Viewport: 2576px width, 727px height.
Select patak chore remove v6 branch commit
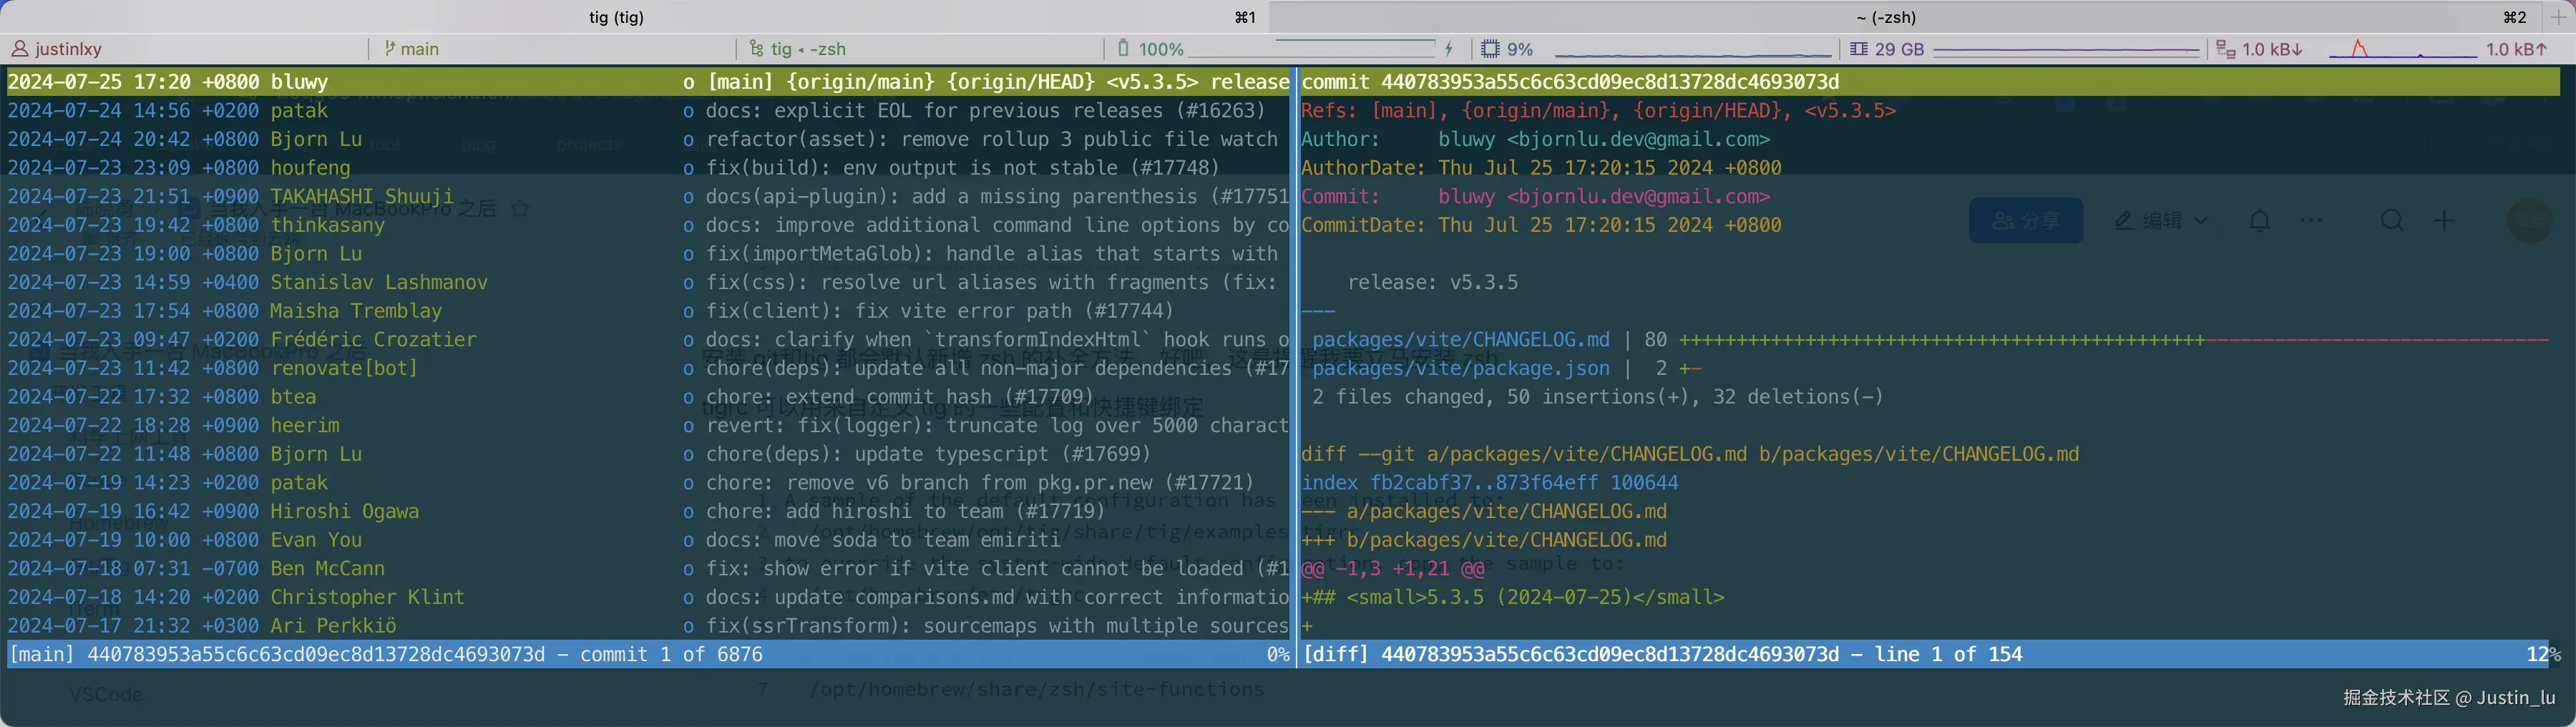(648, 483)
